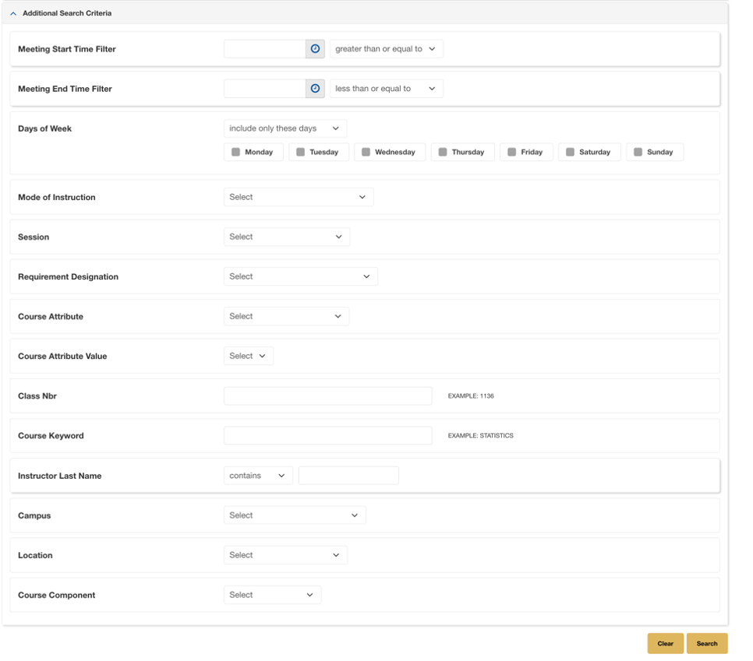Check the Monday checkbox

(237, 152)
